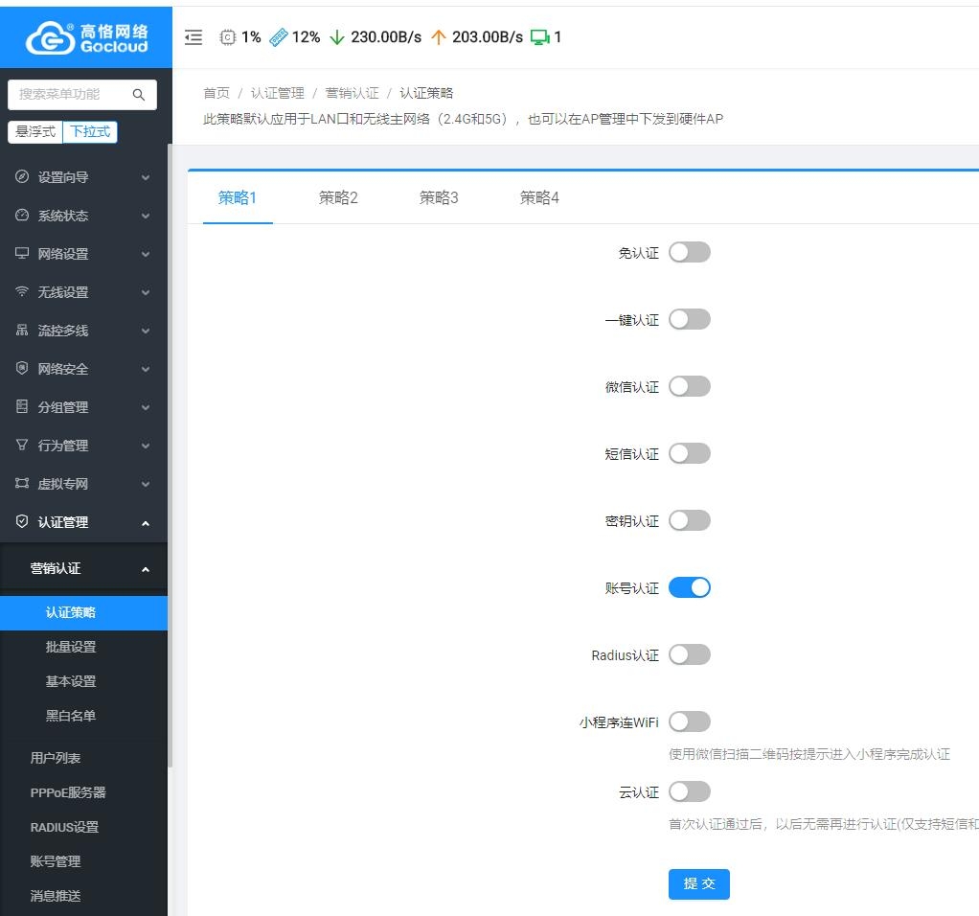Click the CPU usage chip icon
979x916 pixels.
(228, 37)
